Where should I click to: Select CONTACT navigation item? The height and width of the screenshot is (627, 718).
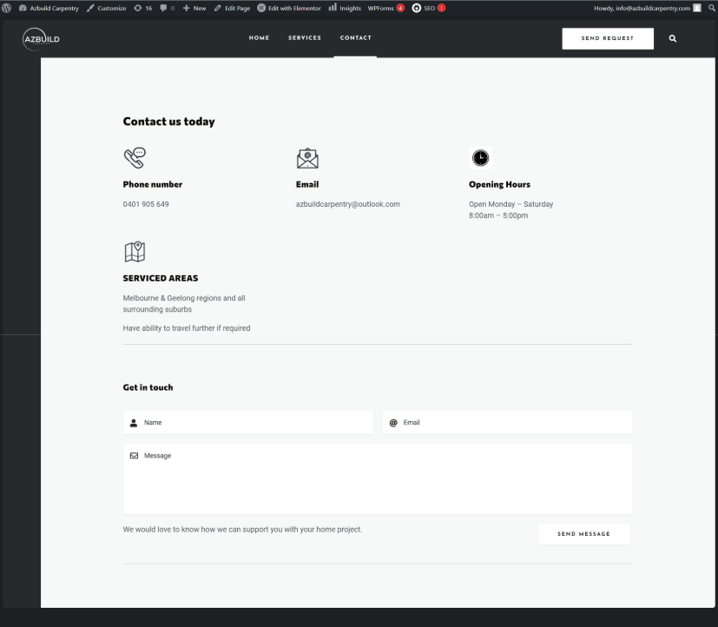(x=356, y=38)
